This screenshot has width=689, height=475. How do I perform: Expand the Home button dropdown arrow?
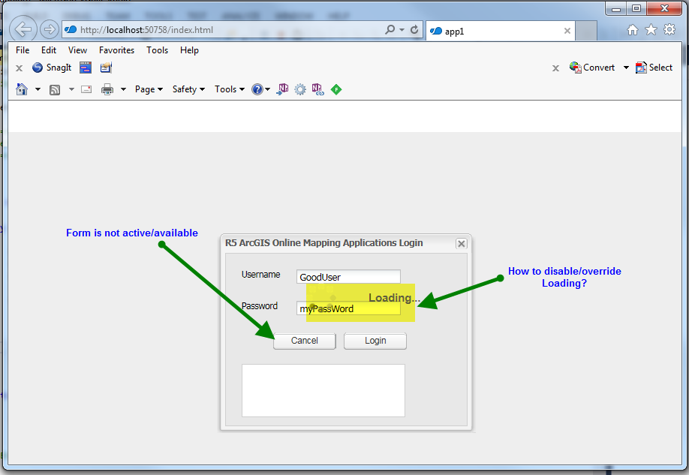pyautogui.click(x=38, y=89)
